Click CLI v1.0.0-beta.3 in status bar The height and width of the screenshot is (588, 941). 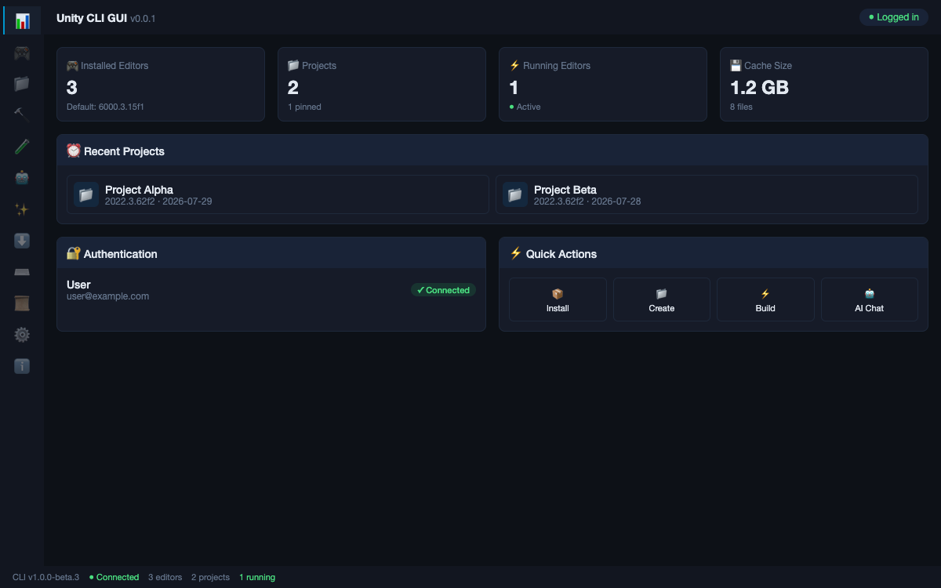click(x=45, y=577)
